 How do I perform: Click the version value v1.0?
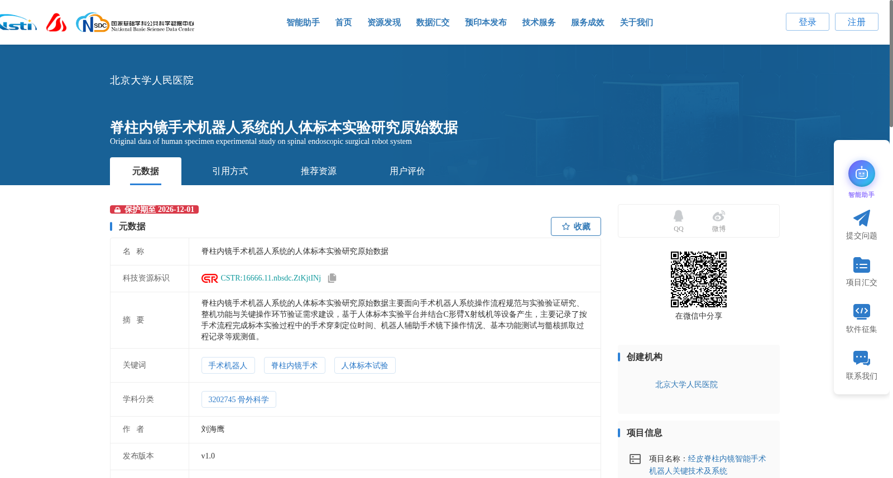pos(208,456)
